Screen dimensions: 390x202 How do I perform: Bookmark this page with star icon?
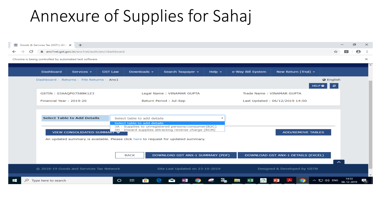coord(336,52)
